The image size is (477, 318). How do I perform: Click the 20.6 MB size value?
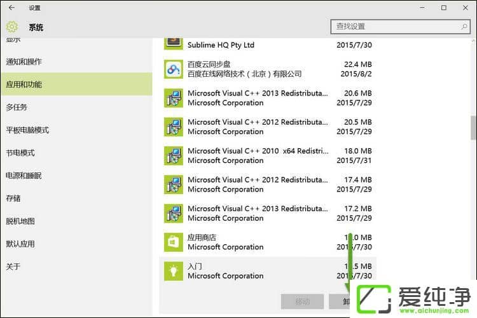(x=357, y=93)
